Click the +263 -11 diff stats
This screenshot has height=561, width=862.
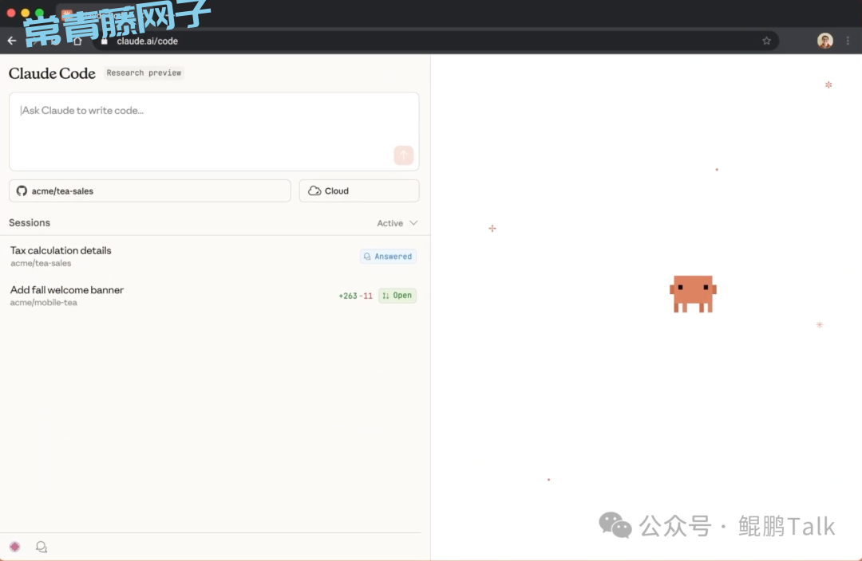click(x=355, y=296)
